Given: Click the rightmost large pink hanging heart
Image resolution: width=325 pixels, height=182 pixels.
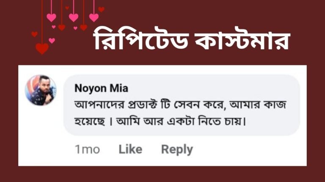Looking at the screenshot, I should point(94,17).
